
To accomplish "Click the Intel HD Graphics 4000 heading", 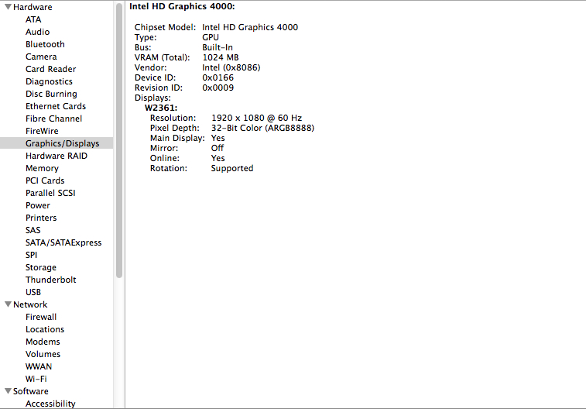I will [182, 6].
